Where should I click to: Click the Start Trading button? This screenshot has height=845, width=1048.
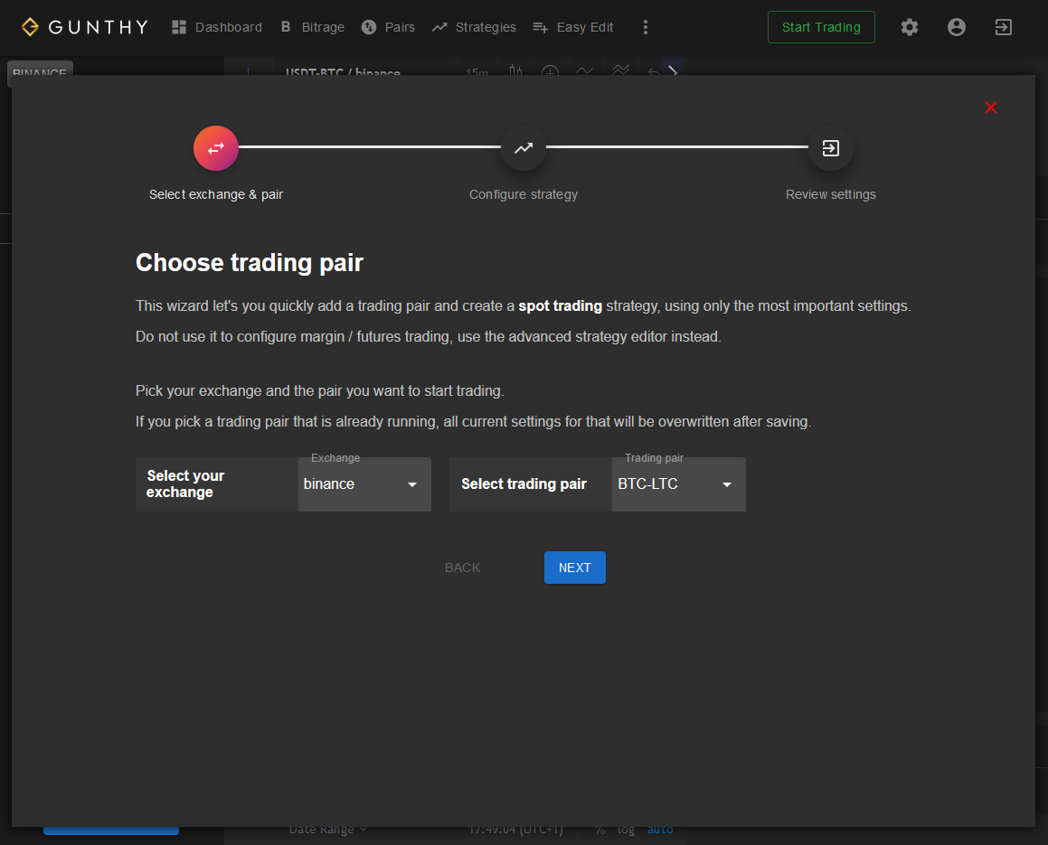click(821, 27)
